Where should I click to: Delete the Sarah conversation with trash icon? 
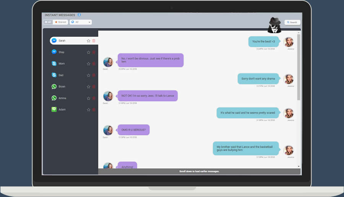tap(94, 41)
